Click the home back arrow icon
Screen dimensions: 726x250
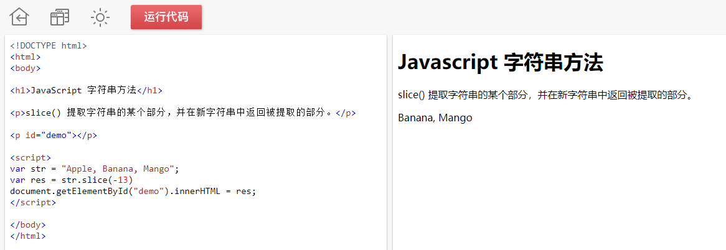pyautogui.click(x=19, y=17)
